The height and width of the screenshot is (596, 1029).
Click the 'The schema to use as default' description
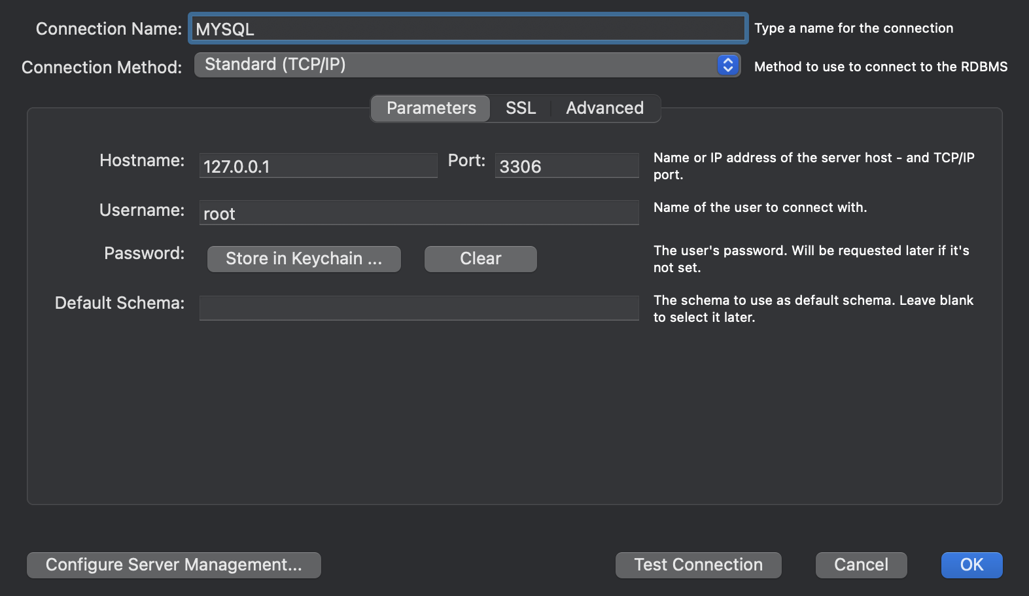pyautogui.click(x=813, y=309)
